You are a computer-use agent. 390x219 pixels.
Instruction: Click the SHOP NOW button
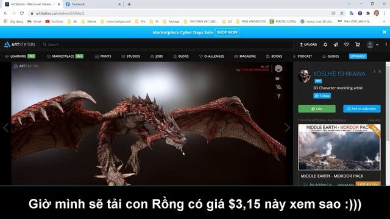click(227, 32)
